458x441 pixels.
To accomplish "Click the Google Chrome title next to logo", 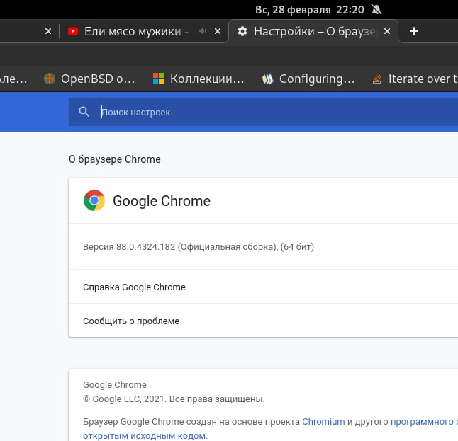I will pyautogui.click(x=162, y=201).
